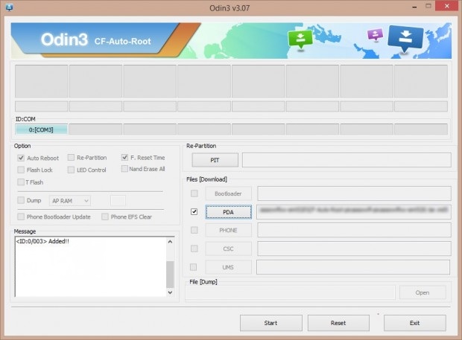The width and height of the screenshot is (462, 340).
Task: Exit Odin with the Exit button
Action: coord(414,323)
